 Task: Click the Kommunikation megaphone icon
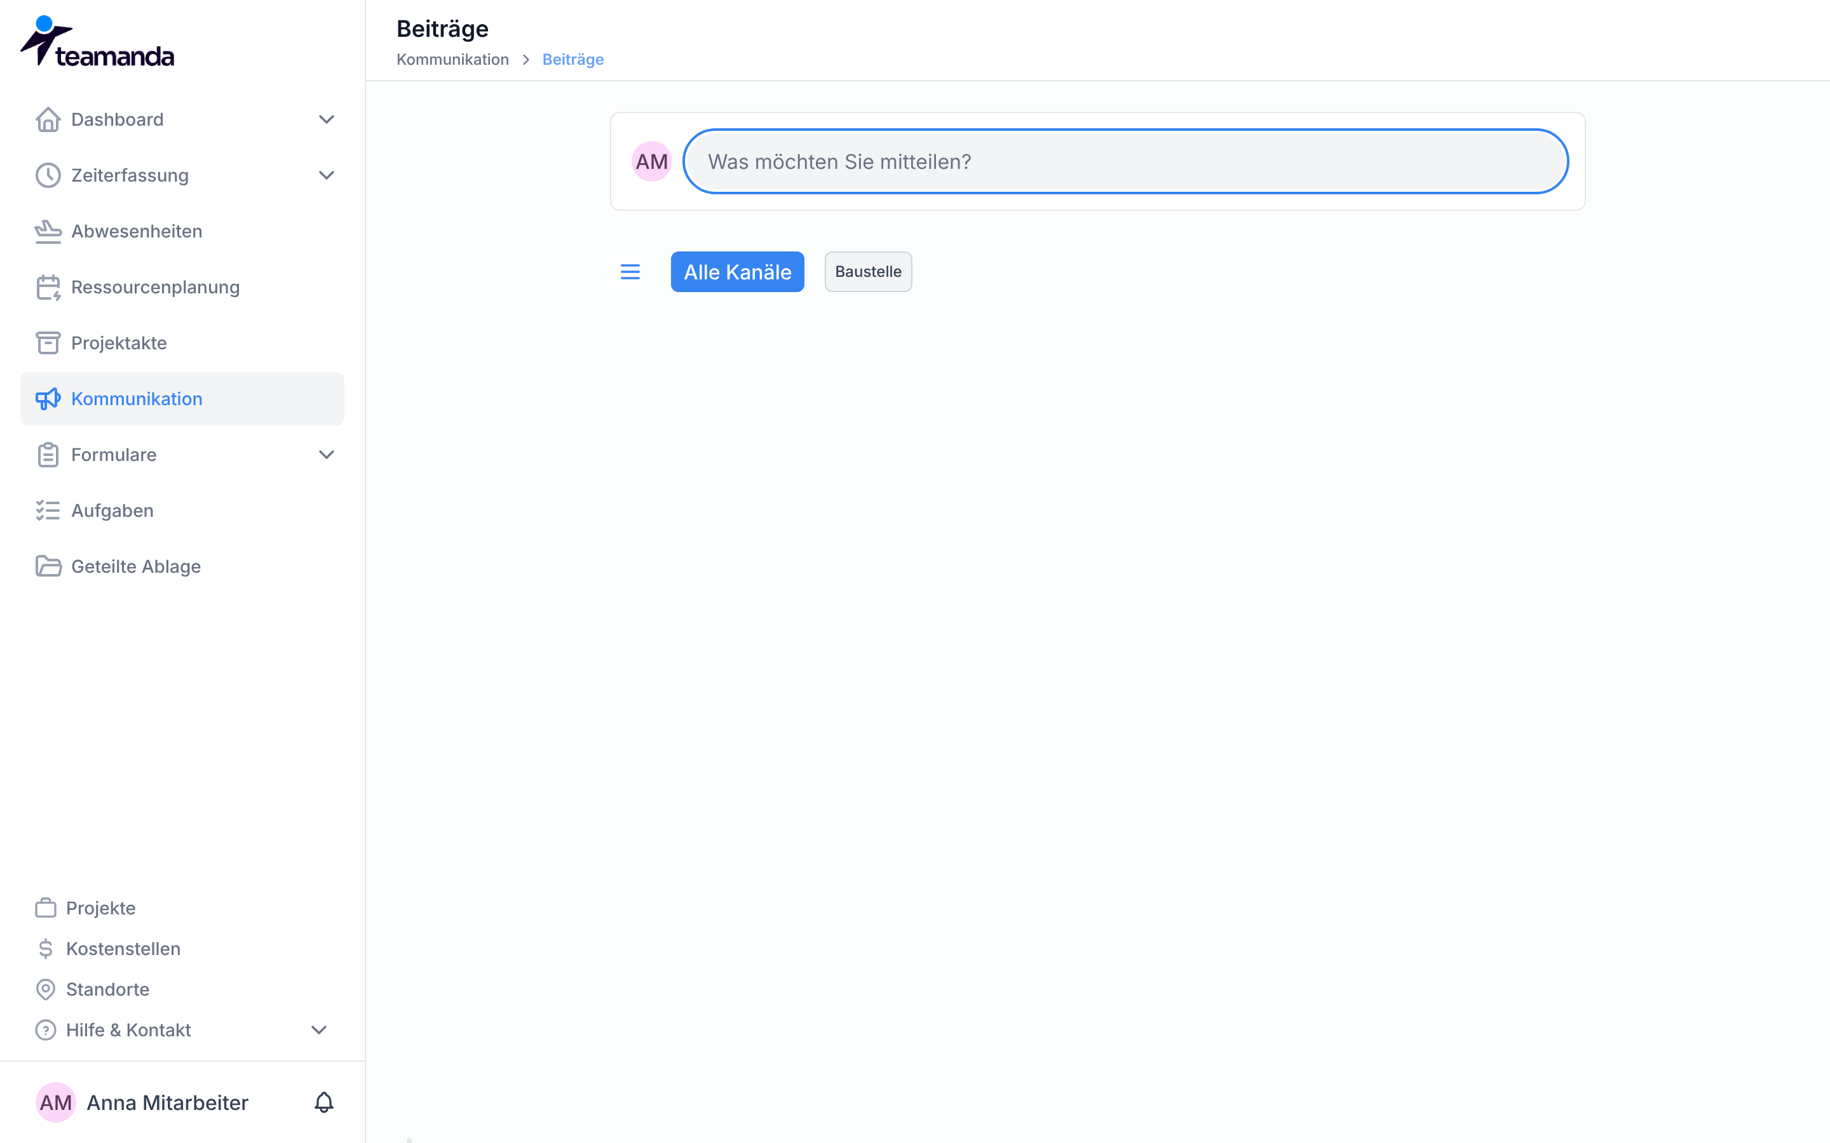[x=48, y=399]
